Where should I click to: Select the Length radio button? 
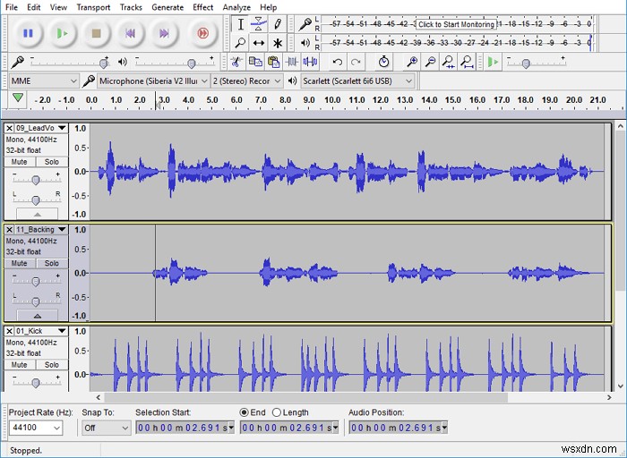(x=276, y=412)
